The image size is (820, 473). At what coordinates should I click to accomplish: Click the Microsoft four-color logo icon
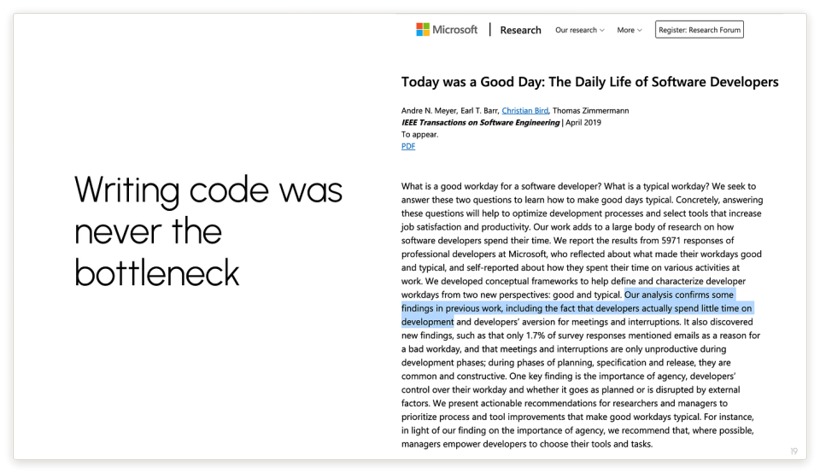tap(423, 29)
